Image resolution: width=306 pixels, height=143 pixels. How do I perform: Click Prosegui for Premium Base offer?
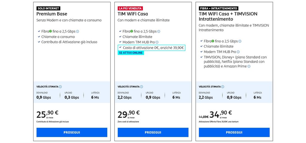(x=72, y=132)
